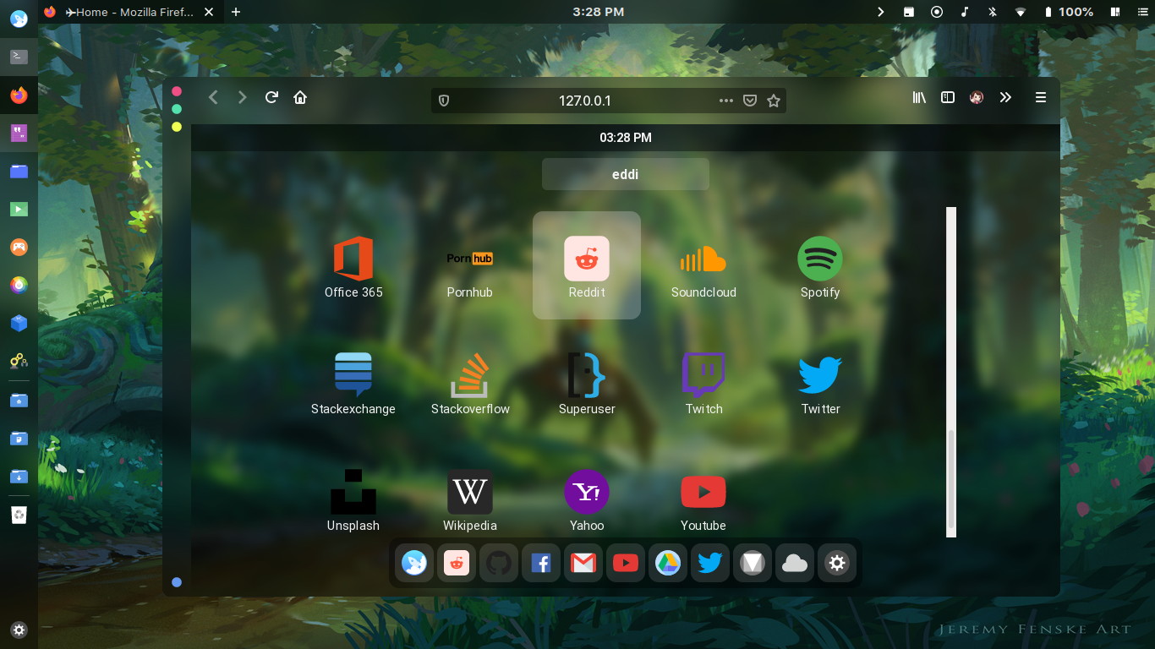Save page to Pocket
Viewport: 1155px width, 649px height.
(750, 101)
